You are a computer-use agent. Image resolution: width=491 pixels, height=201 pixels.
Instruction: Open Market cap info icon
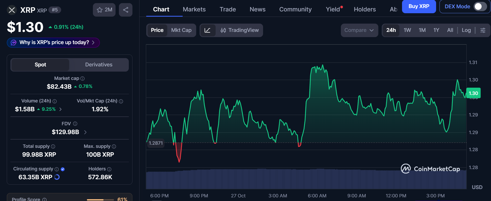coord(82,78)
